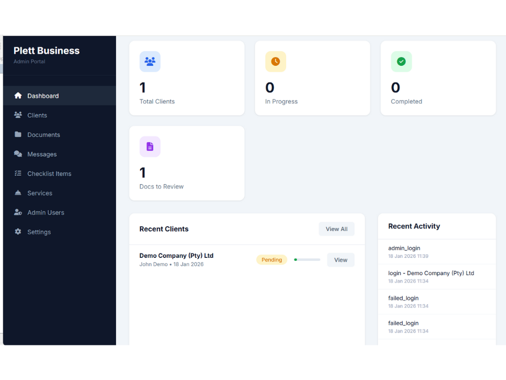Click the blue Total Clients people icon
506x380 pixels.
[150, 61]
